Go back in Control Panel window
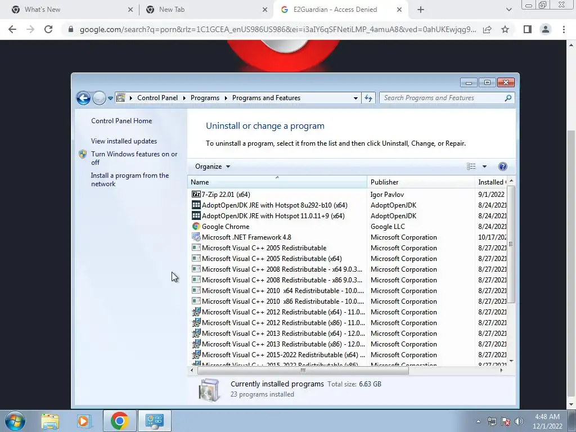 click(83, 98)
